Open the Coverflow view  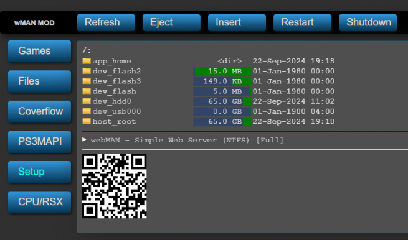39,111
